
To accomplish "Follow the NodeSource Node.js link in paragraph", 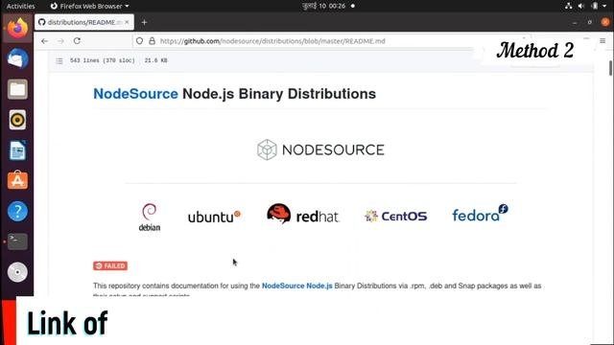I will click(x=296, y=286).
